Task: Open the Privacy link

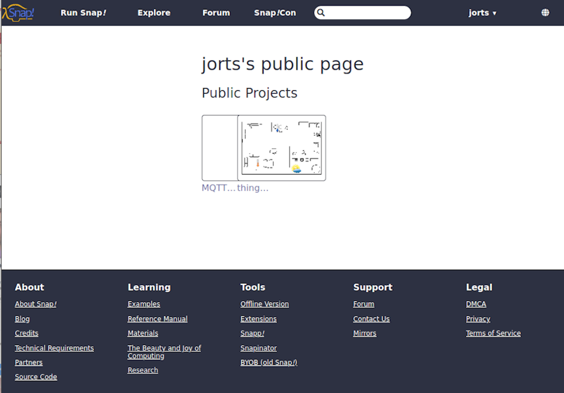Action: click(478, 319)
